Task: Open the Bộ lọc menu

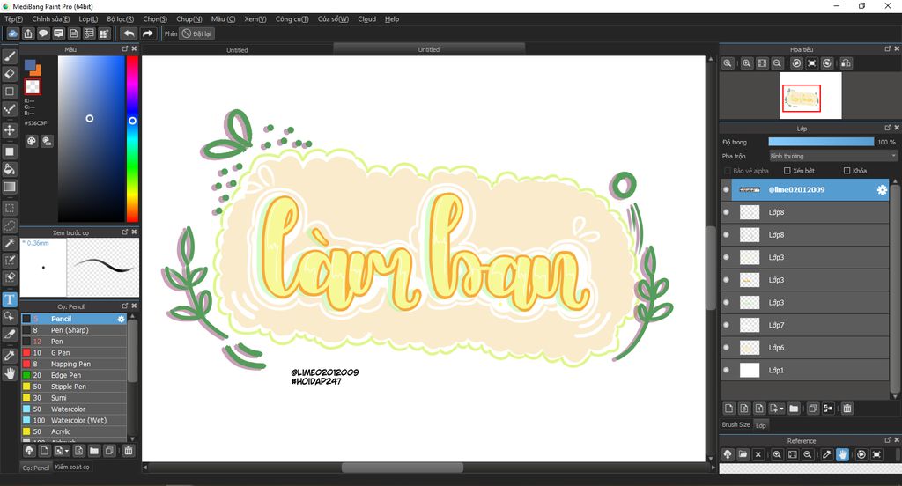Action: tap(120, 19)
